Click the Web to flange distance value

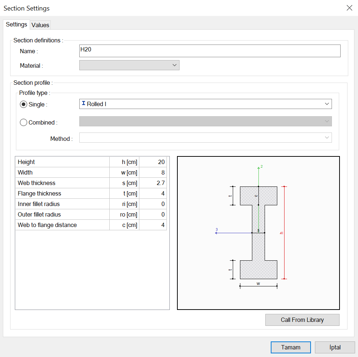coord(153,225)
